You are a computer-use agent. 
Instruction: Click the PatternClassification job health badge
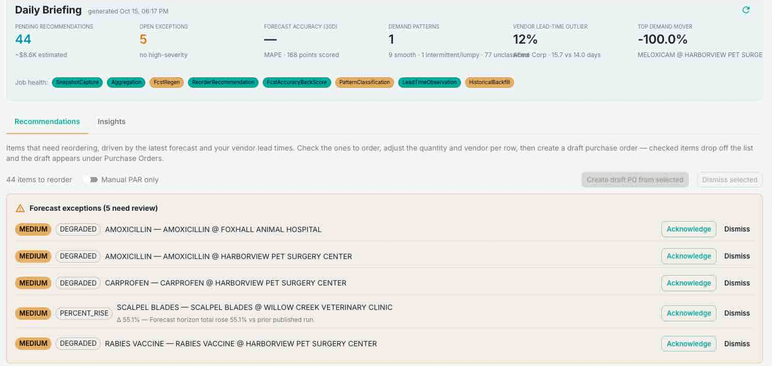point(364,82)
